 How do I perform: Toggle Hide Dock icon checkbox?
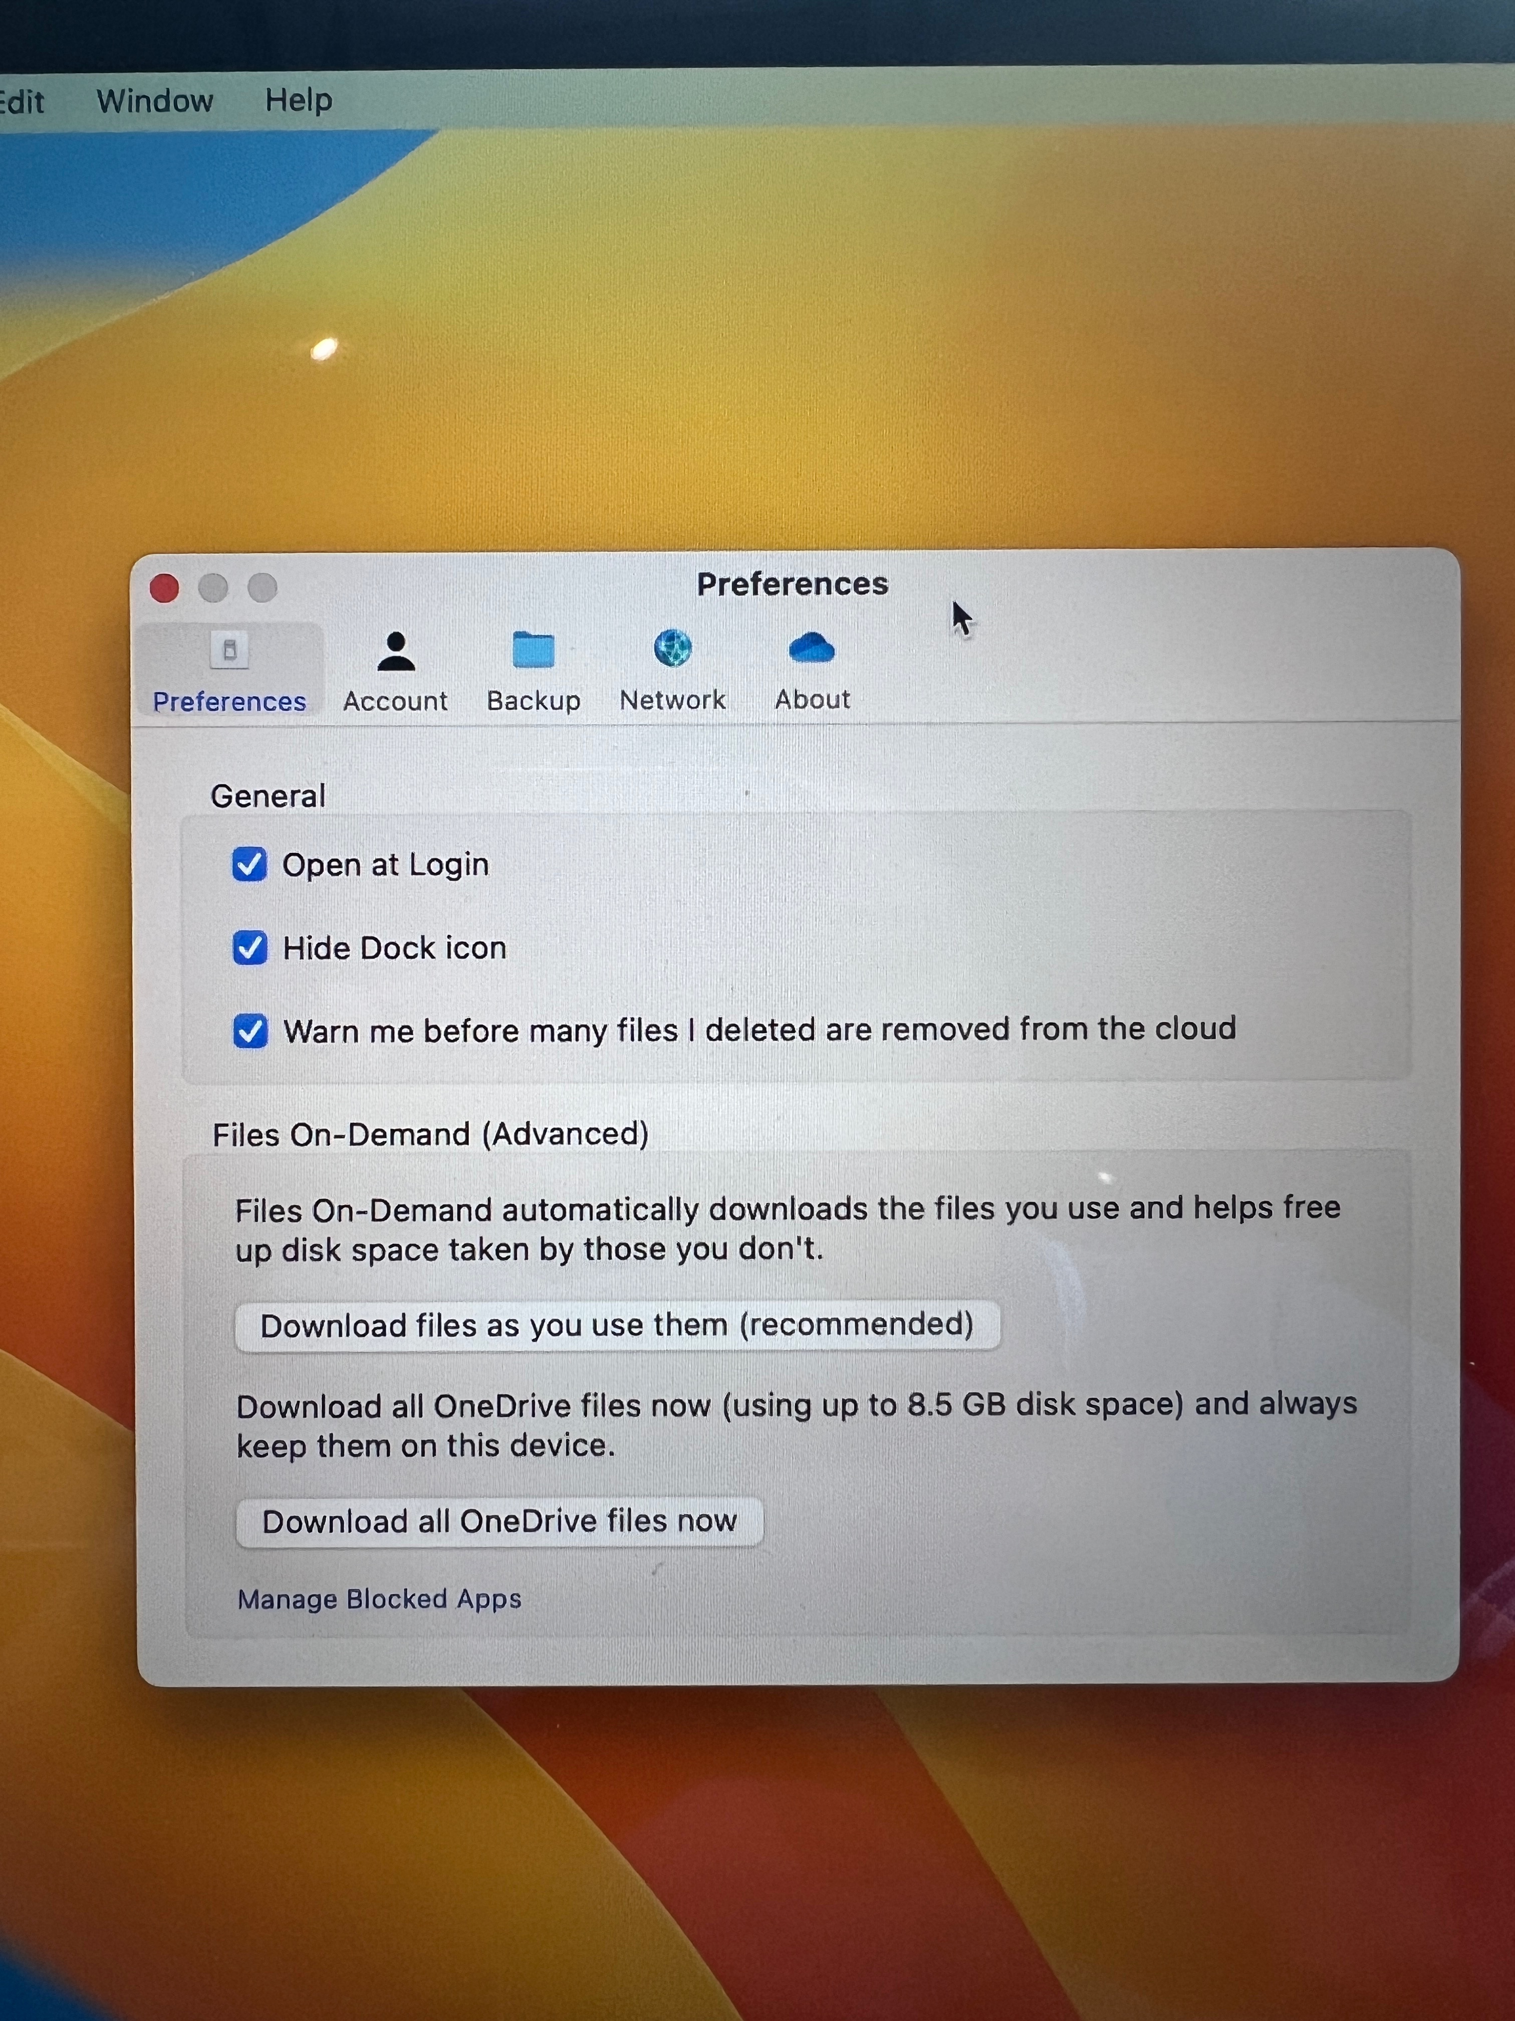[249, 948]
